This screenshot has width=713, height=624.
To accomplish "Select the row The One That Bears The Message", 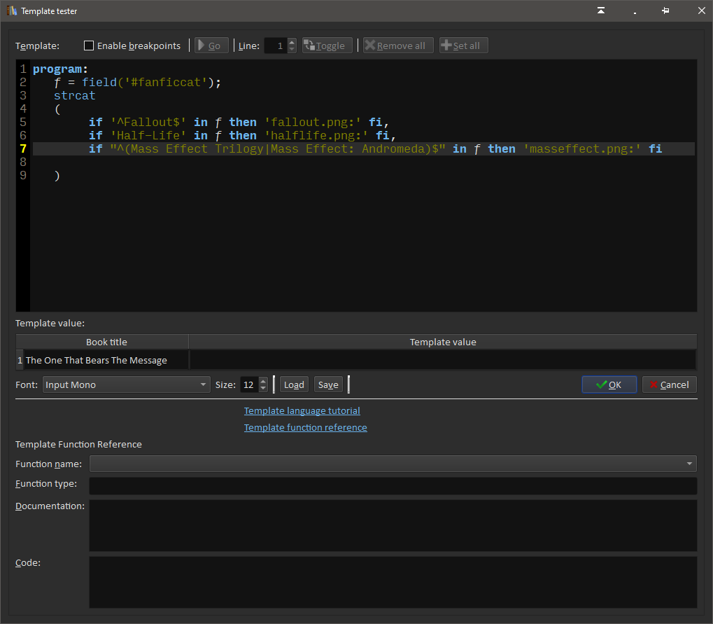I will point(97,360).
